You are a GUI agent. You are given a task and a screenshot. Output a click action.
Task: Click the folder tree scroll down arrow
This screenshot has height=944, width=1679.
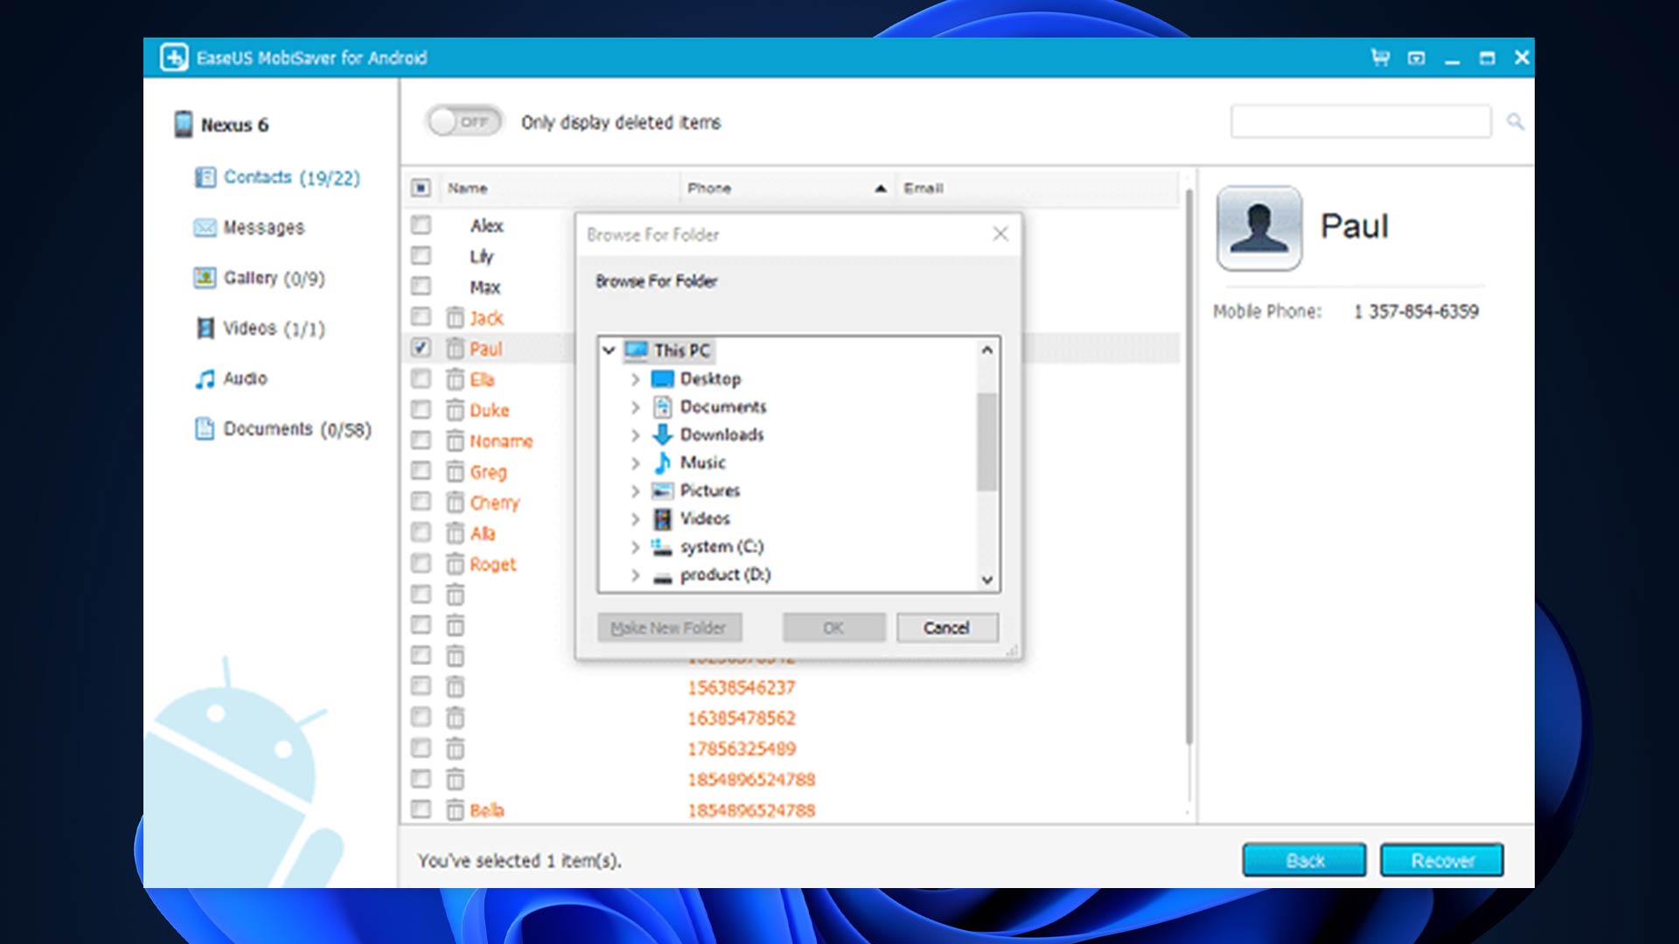(987, 580)
